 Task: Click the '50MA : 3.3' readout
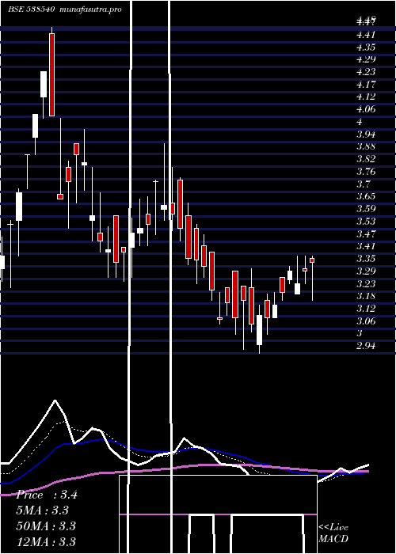[x=46, y=526]
